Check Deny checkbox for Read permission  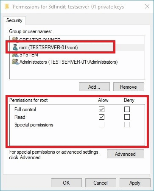127,117
